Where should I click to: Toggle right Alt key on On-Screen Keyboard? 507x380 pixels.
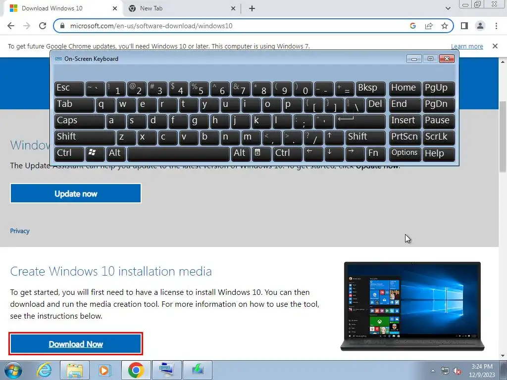pos(241,154)
